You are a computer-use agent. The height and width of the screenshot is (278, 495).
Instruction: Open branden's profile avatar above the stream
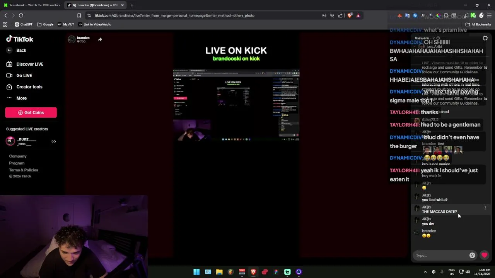point(72,39)
